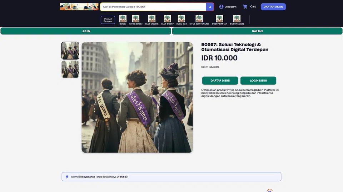Click the lightning bolt icon in banner
Viewport: 343px width, 192px height.
click(67, 177)
